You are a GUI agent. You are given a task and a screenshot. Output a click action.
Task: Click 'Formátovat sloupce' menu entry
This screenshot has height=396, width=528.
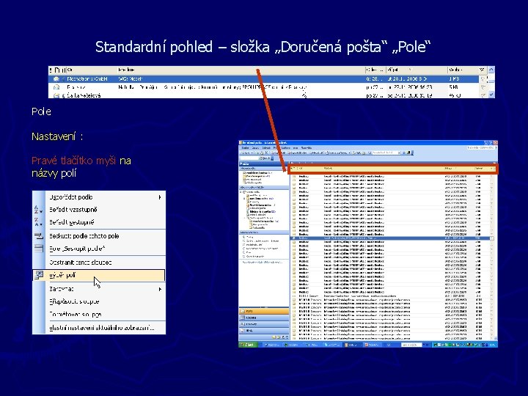pos(99,314)
